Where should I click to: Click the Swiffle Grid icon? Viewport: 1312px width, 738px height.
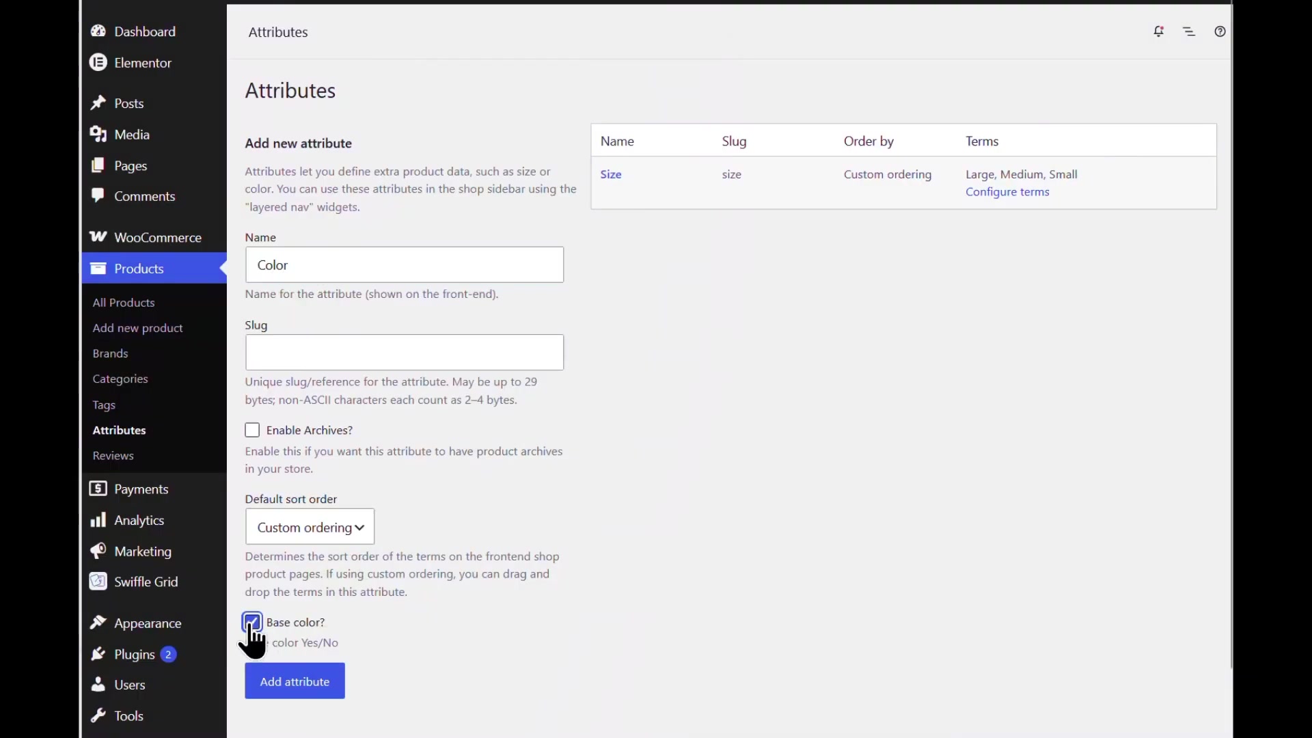click(x=98, y=582)
